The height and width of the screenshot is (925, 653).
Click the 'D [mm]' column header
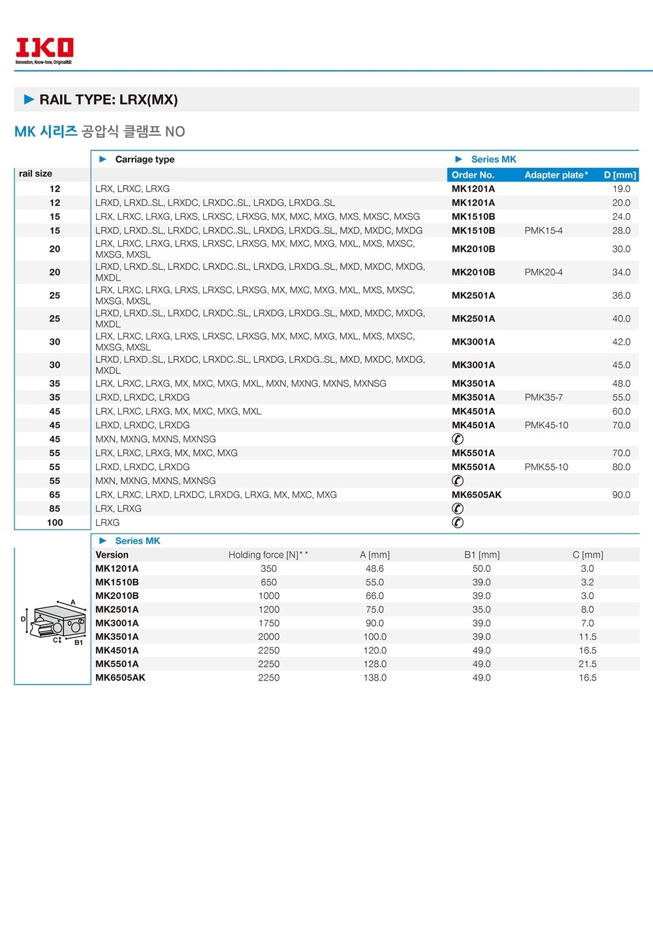[620, 175]
